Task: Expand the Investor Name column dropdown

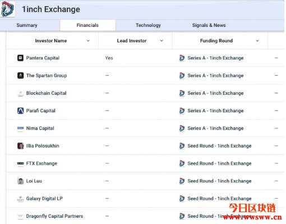Action: coord(88,40)
